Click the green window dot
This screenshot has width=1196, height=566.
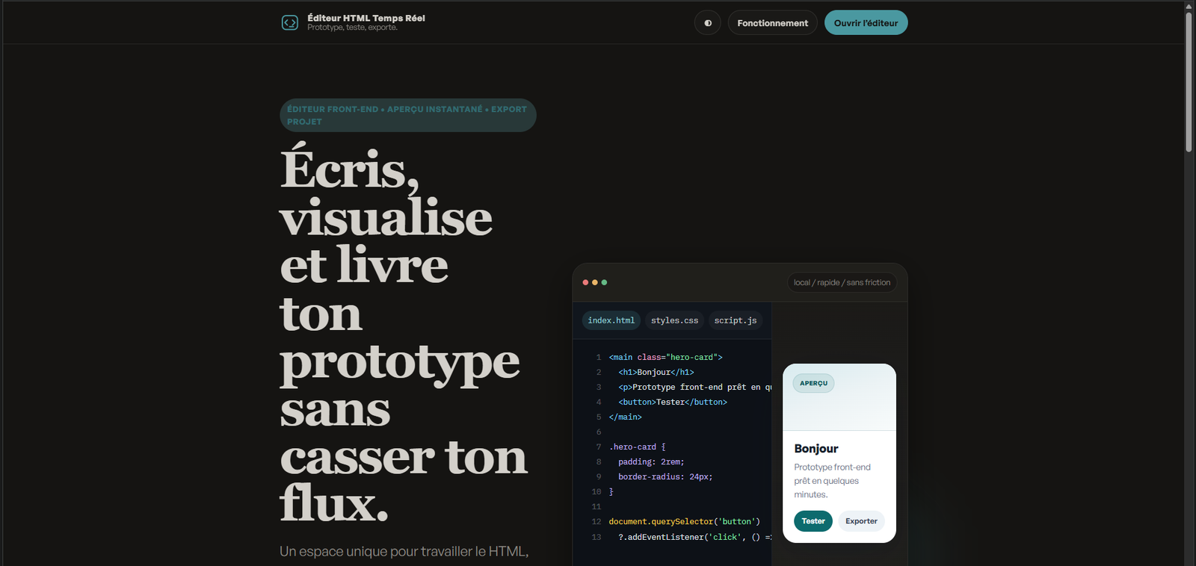pos(604,282)
